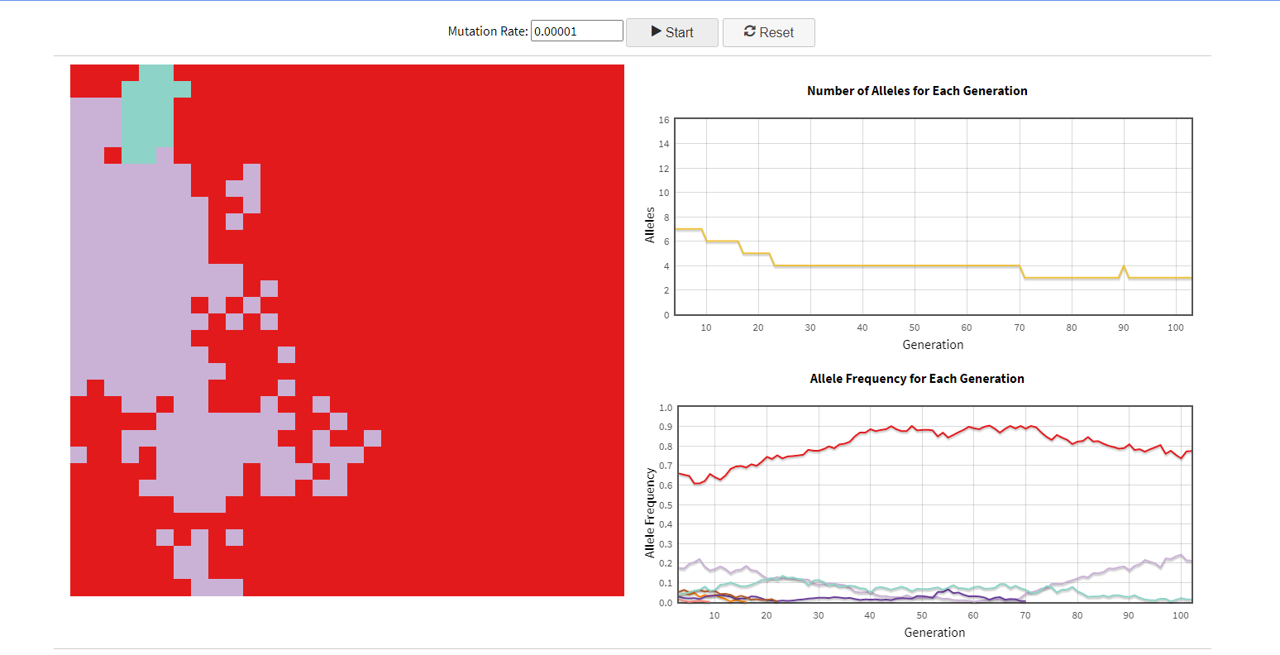Focus the Mutation Rate input field
This screenshot has height=655, width=1280.
point(576,31)
